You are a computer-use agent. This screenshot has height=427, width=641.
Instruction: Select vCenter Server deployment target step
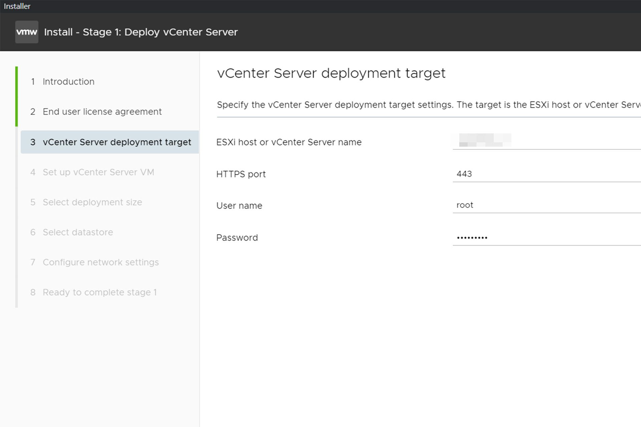tap(110, 142)
